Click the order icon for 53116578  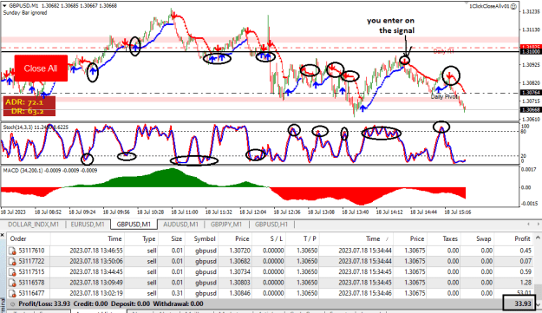(12, 283)
